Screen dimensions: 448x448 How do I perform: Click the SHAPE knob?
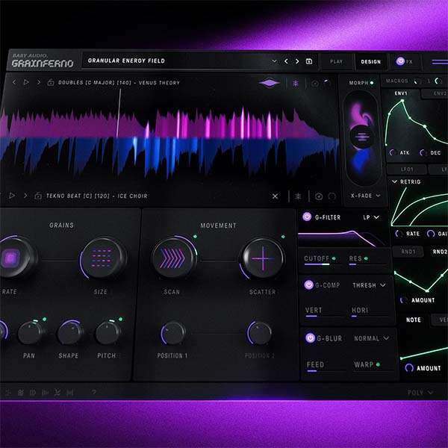click(69, 333)
